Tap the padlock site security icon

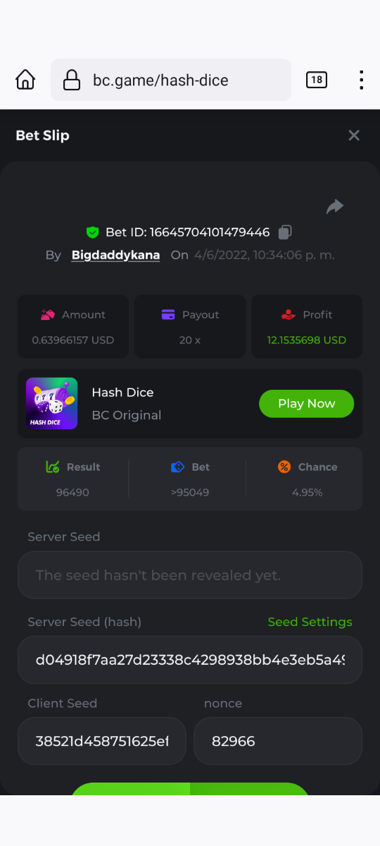click(72, 80)
